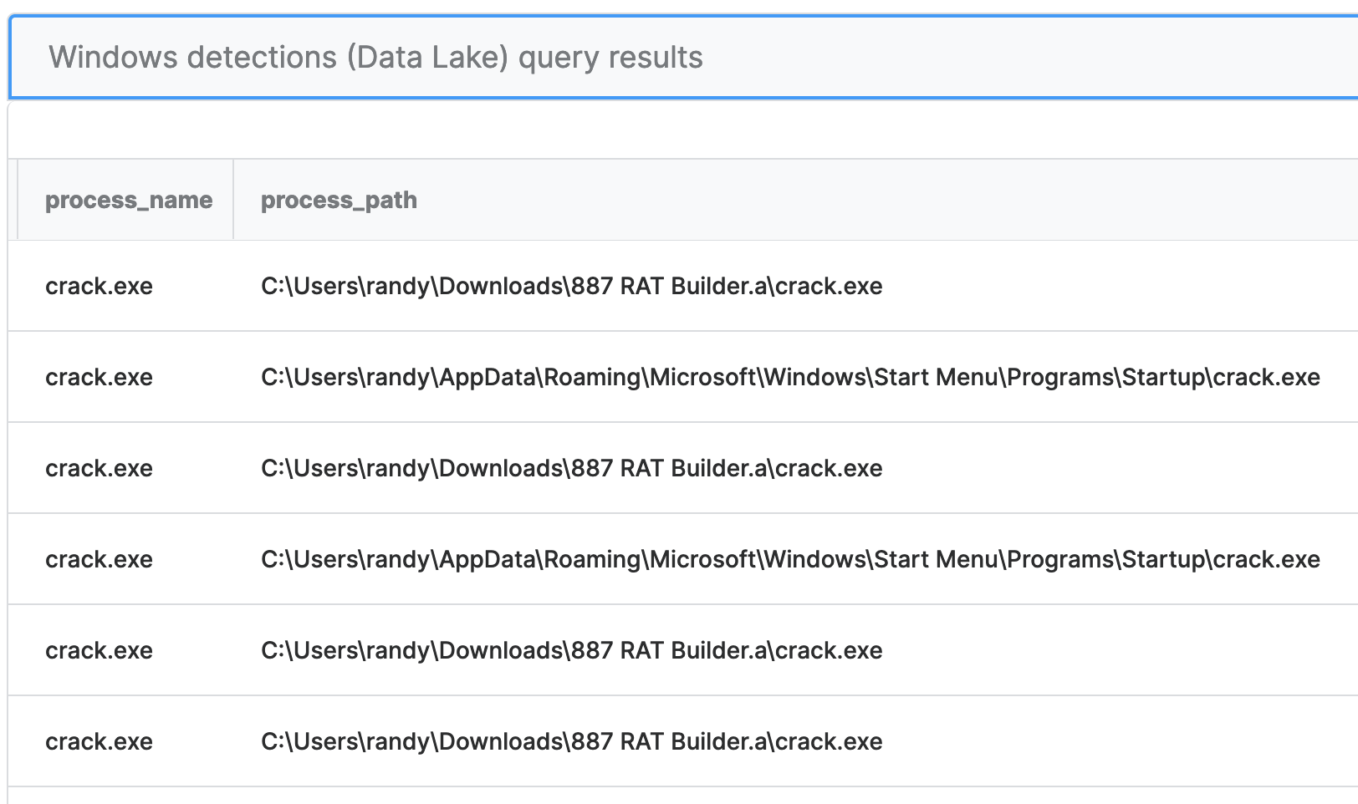Viewport: 1358px width, 804px height.
Task: Click the partially visible seventh row at the bottom
Action: coord(669,796)
